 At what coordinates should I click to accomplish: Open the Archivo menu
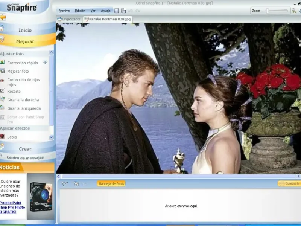tap(64, 11)
